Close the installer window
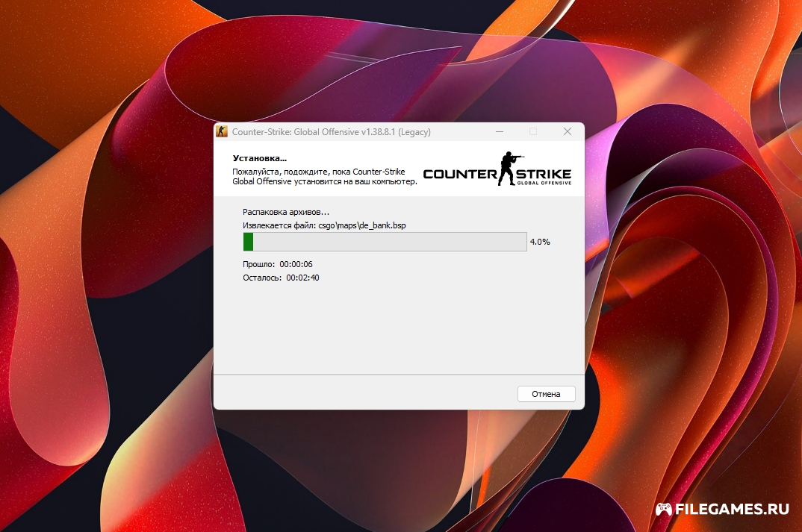802x532 pixels. coord(568,132)
